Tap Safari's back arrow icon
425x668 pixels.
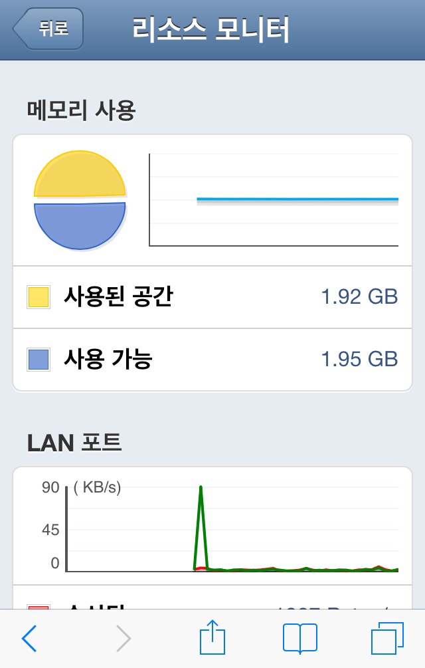[29, 637]
